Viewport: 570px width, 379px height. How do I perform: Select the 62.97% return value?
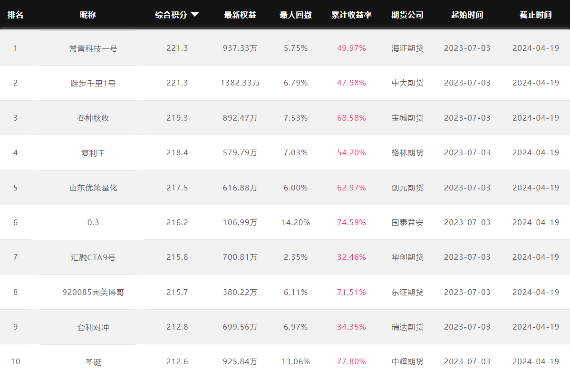[351, 188]
